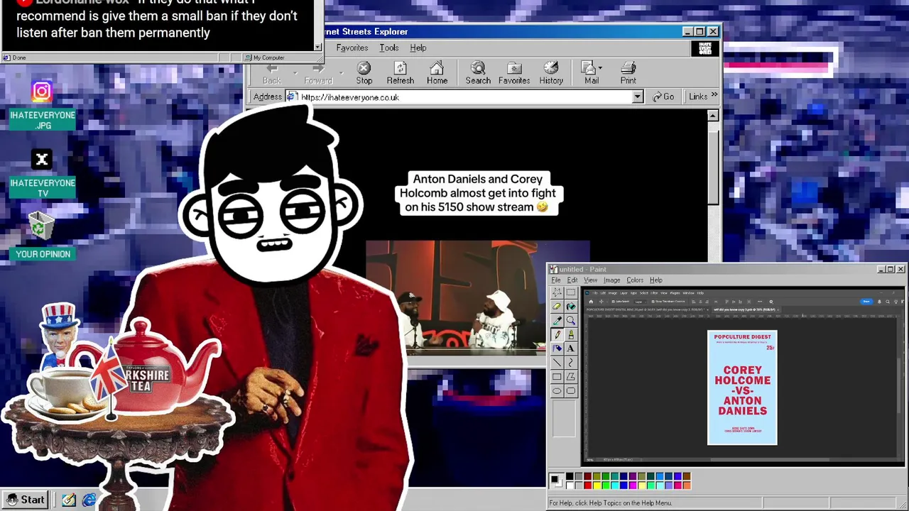This screenshot has width=909, height=511.
Task: Open the X IHATEEVERYONE TV desktop icon
Action: pyautogui.click(x=42, y=174)
